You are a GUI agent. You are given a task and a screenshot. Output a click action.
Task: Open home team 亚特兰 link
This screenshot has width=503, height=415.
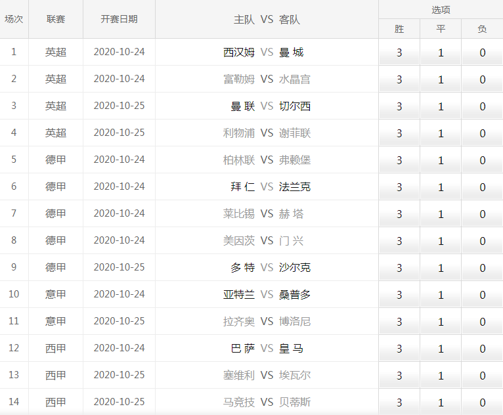[x=239, y=295]
